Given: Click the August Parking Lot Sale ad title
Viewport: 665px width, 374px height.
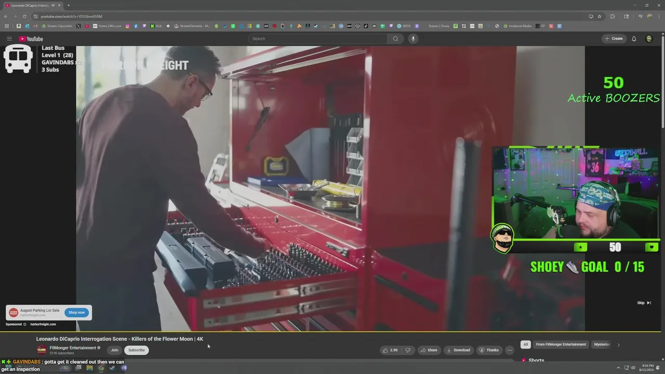Looking at the screenshot, I should tap(39, 311).
